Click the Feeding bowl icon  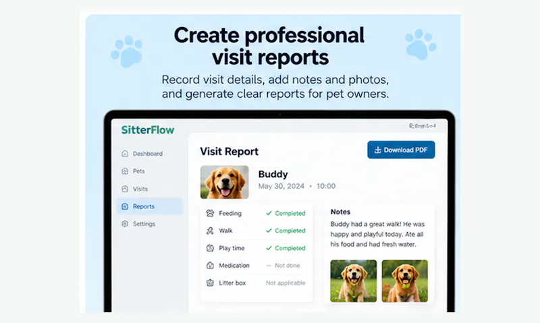coord(210,213)
